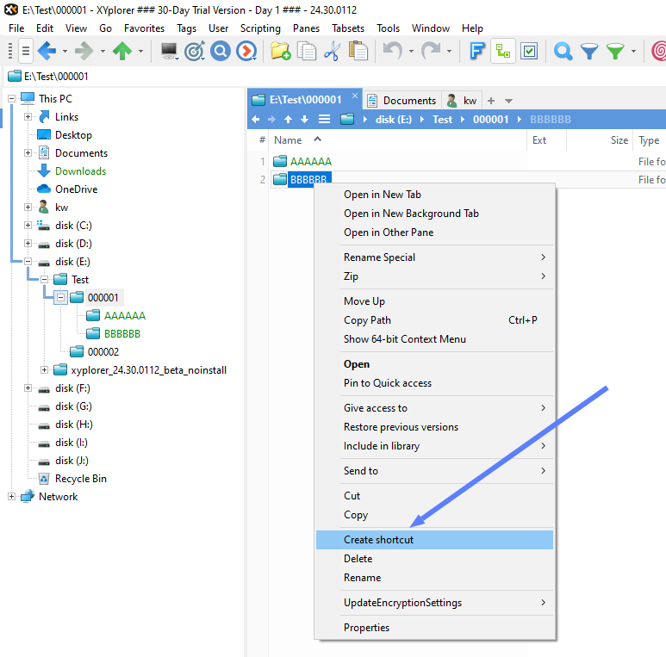Open Back button history dropdown arrow
The height and width of the screenshot is (657, 666).
coord(65,52)
